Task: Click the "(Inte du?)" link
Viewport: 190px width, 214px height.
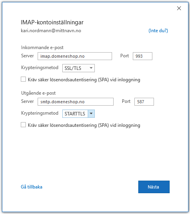Action: coord(158,31)
